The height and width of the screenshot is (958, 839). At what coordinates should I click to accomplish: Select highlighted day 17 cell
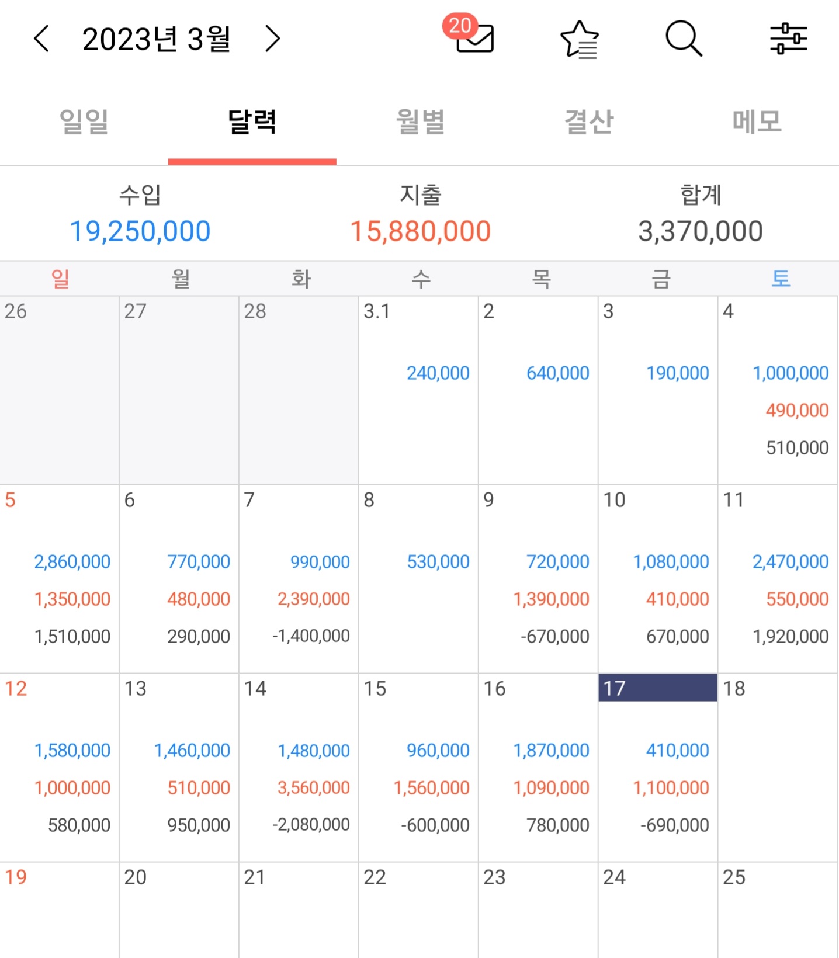tap(658, 768)
